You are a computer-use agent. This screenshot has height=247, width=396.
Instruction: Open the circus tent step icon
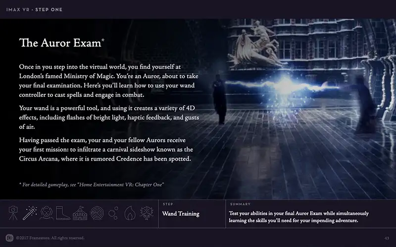tap(80, 213)
